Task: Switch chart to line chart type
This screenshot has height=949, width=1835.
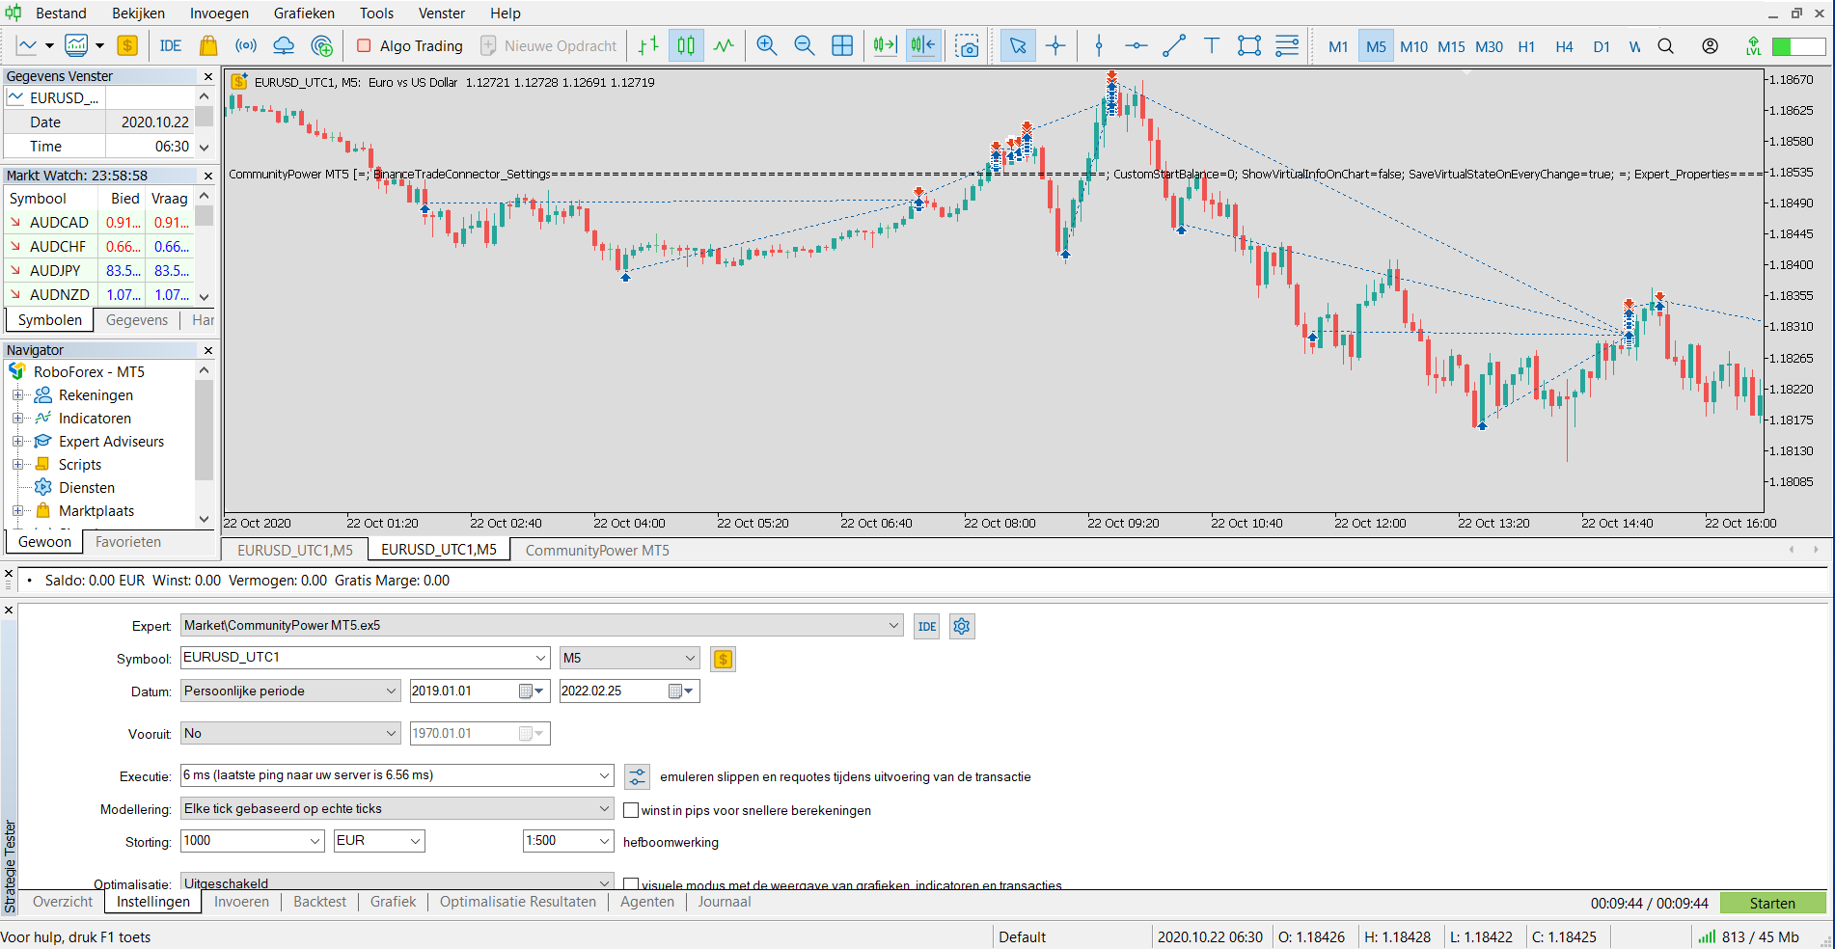Action: coord(724,45)
